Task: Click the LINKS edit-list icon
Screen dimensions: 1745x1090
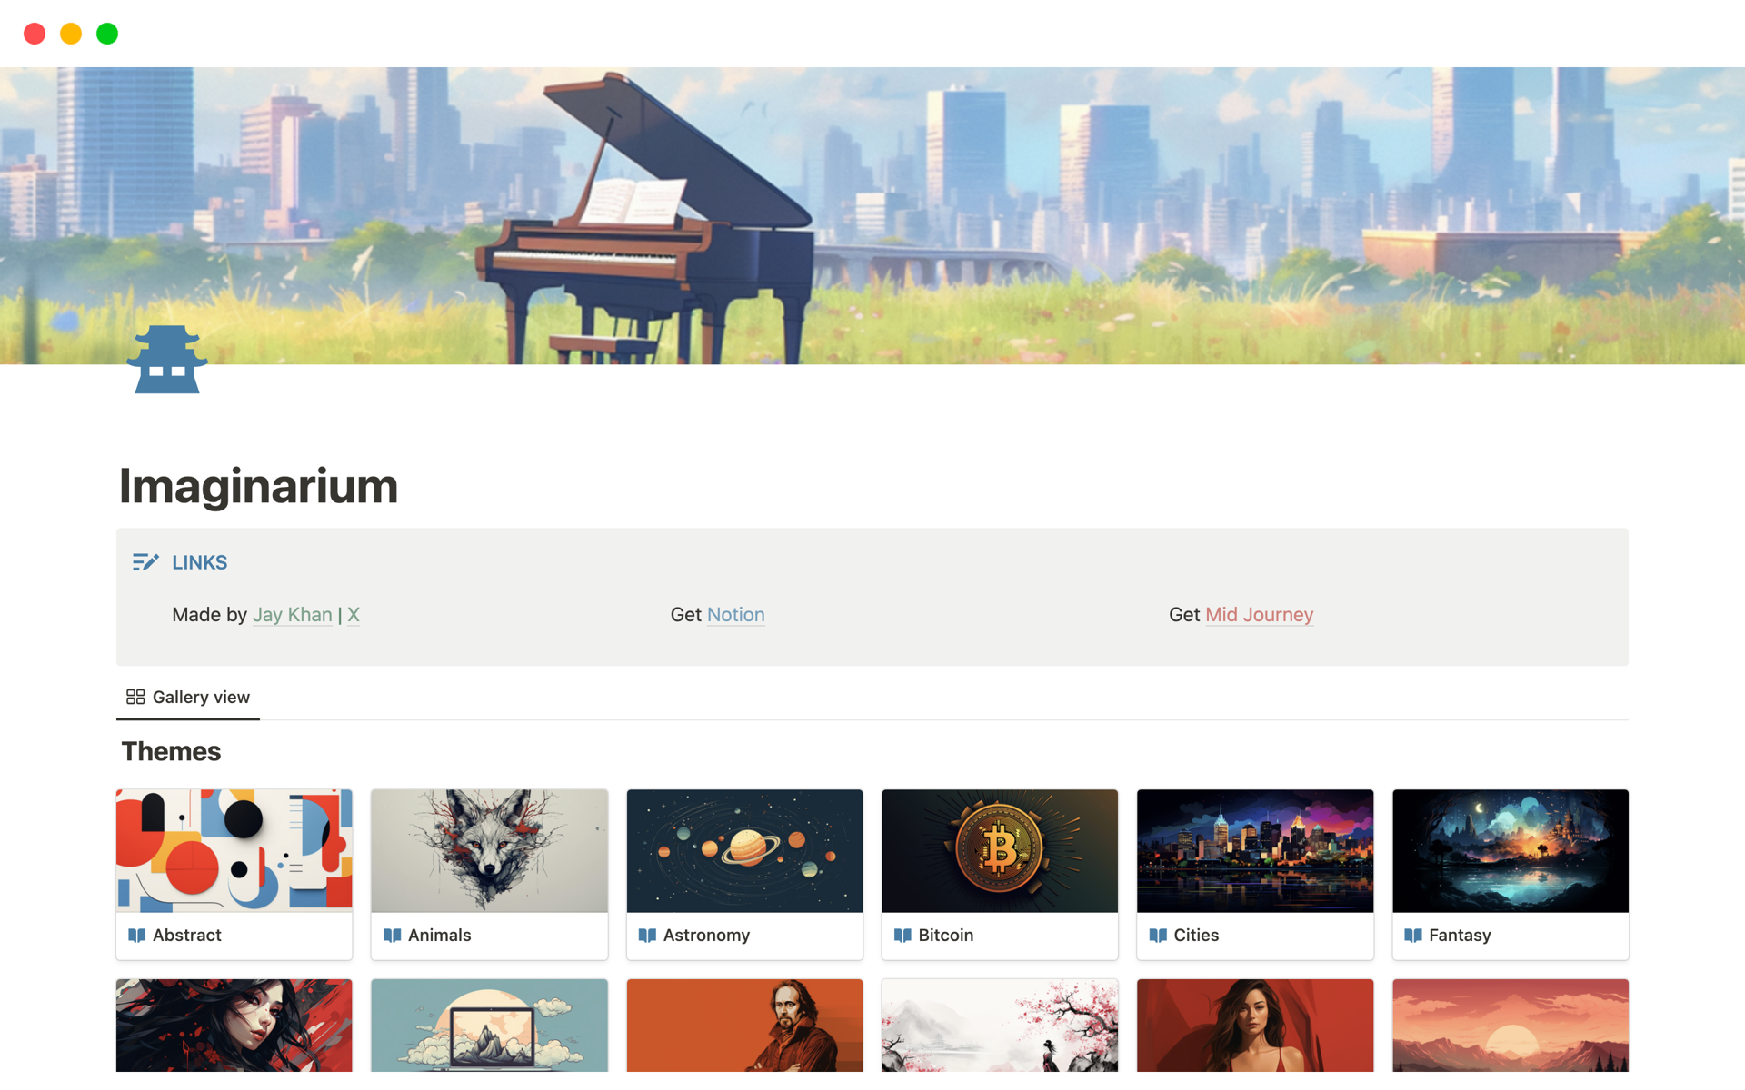Action: 145,562
